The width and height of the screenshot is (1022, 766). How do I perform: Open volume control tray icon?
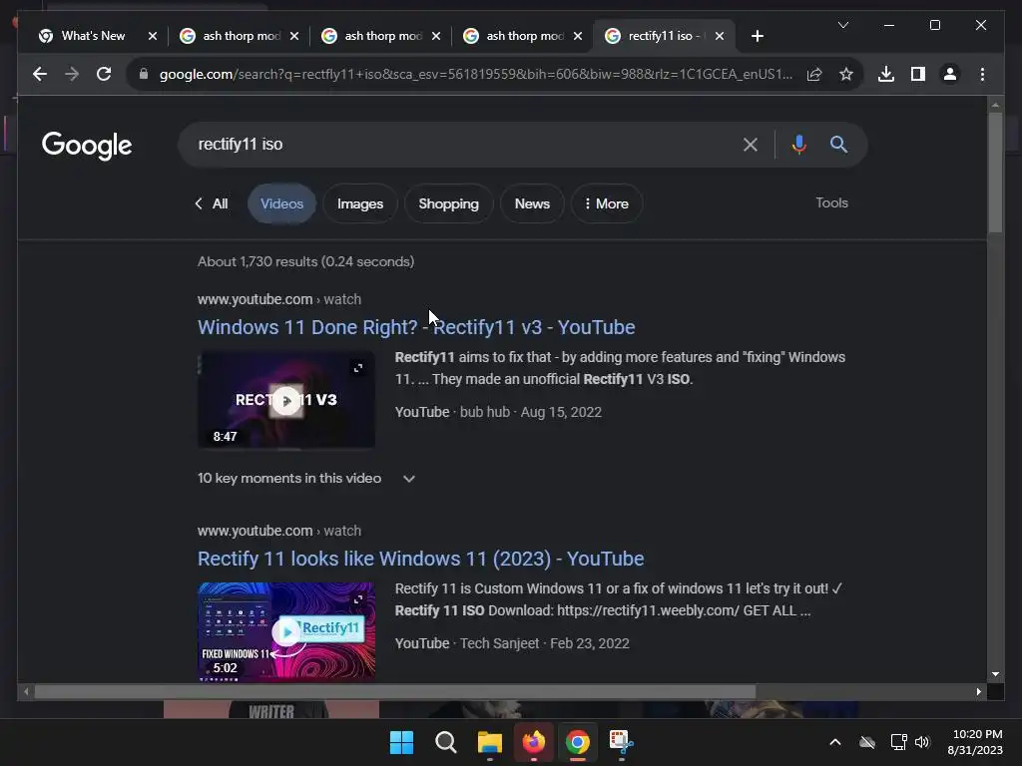pos(922,742)
